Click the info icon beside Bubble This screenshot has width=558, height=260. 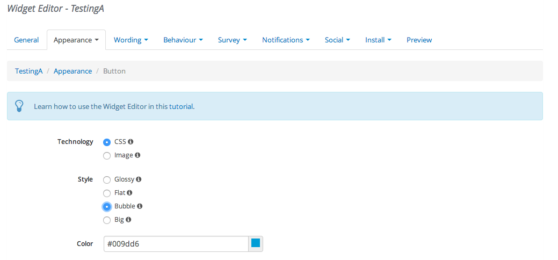140,206
